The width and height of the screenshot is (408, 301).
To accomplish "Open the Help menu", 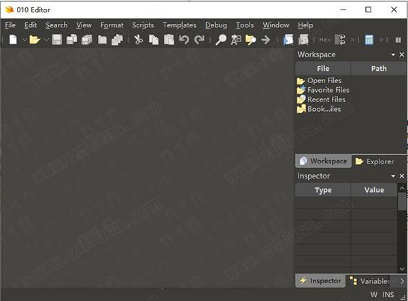I will click(305, 25).
